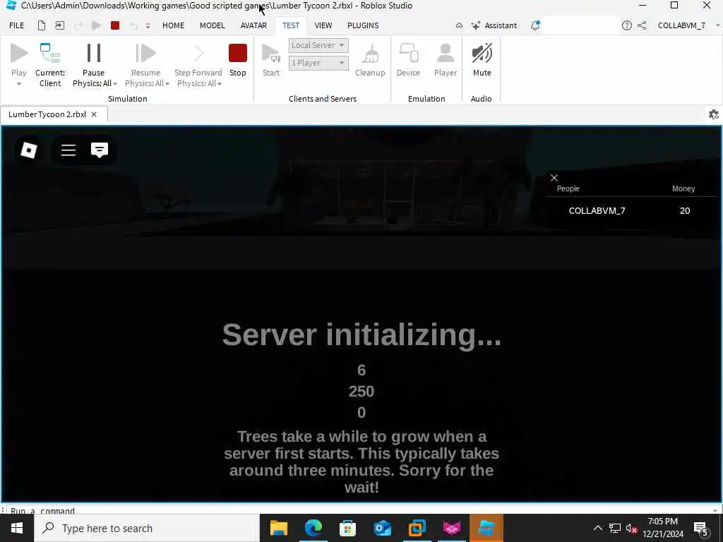Click the Cleanup broom icon
723x542 pixels.
370,53
